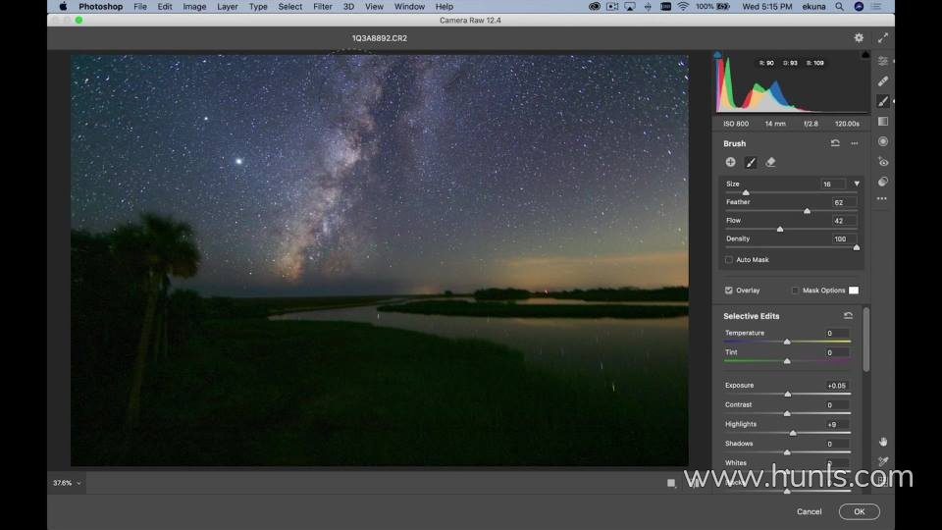This screenshot has height=530, width=942.
Task: Click the Size value field
Action: pos(833,184)
